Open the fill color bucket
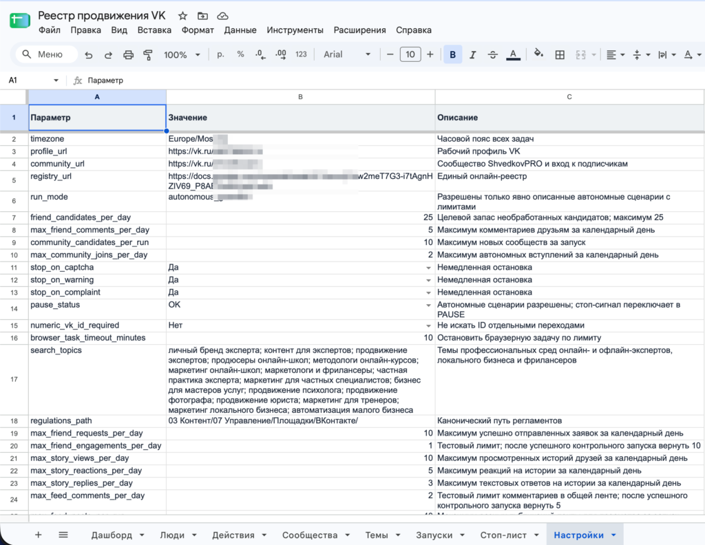This screenshot has width=705, height=545. [x=538, y=54]
